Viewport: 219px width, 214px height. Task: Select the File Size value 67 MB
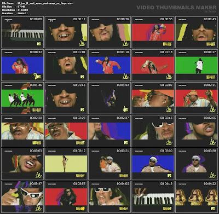pos(21,7)
